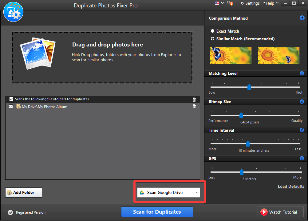Click the Bitmap Size info icon
The image size is (308, 221).
click(302, 102)
